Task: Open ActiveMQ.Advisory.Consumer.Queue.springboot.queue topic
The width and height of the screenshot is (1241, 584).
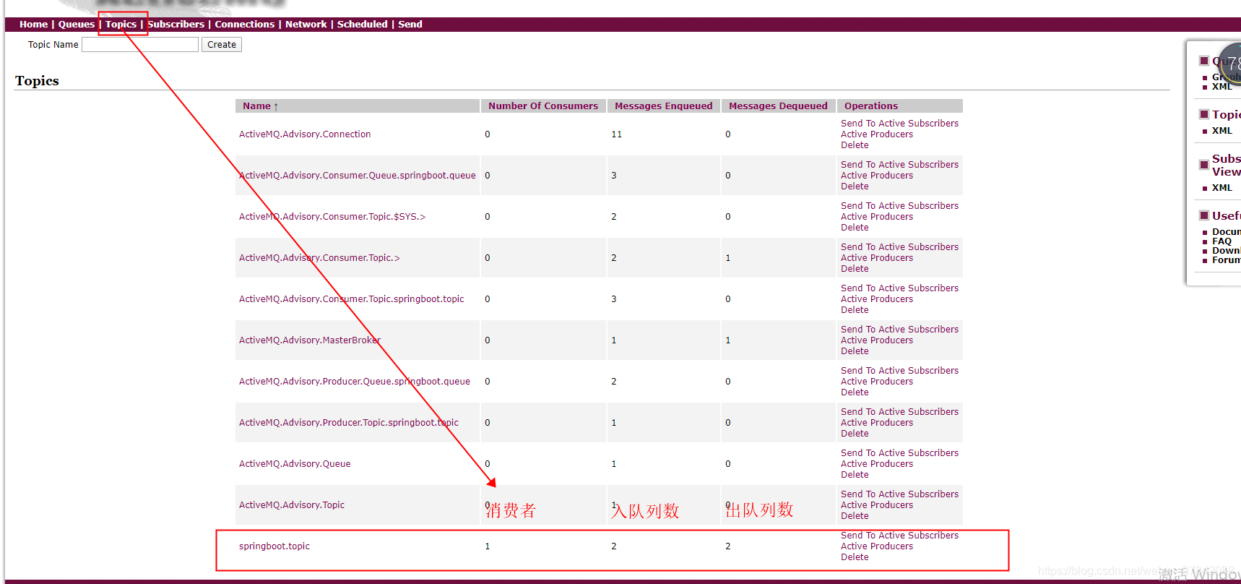Action: [x=358, y=176]
